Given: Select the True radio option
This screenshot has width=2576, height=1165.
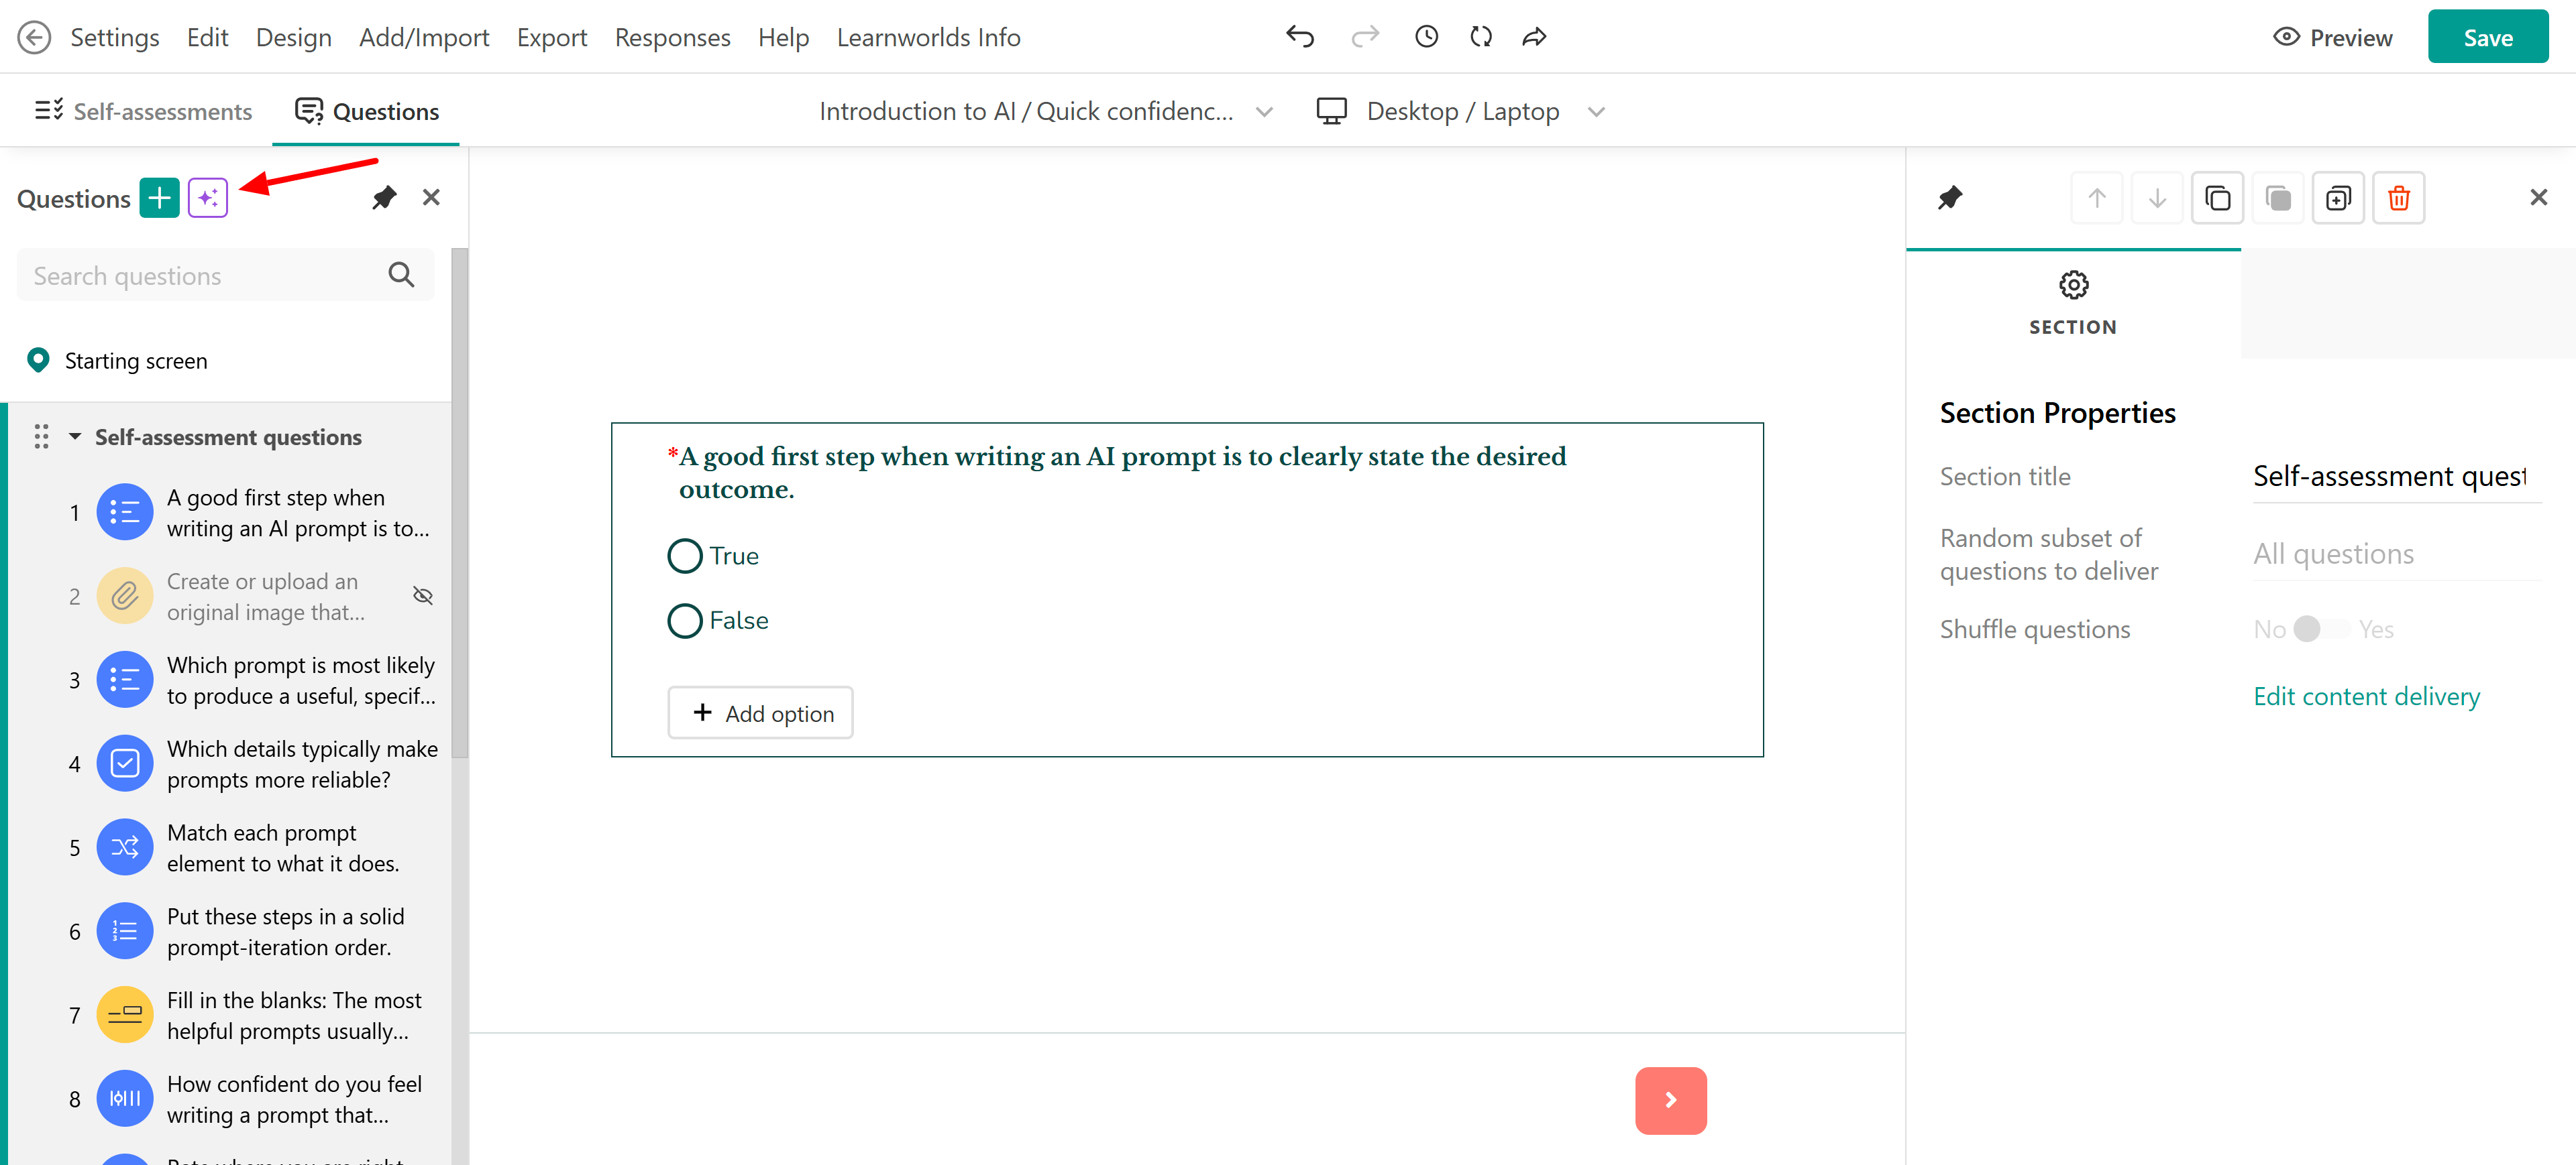Looking at the screenshot, I should click(685, 556).
